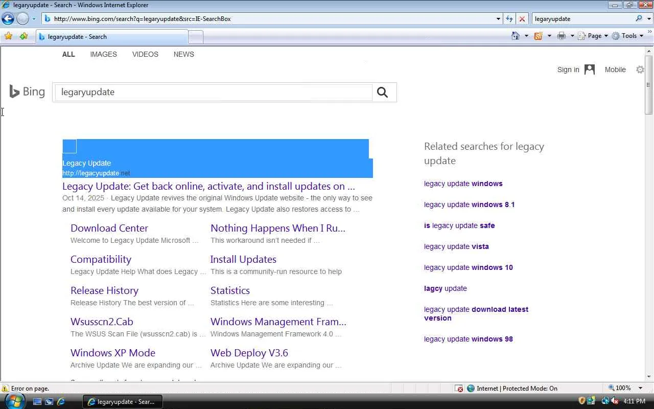The image size is (654, 409).
Task: Click the Bing logo
Action: pyautogui.click(x=27, y=92)
